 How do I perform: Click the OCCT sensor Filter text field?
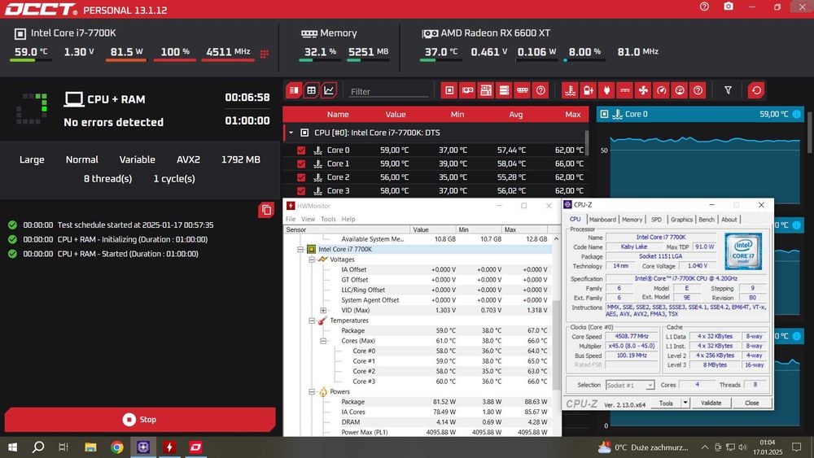tap(389, 91)
